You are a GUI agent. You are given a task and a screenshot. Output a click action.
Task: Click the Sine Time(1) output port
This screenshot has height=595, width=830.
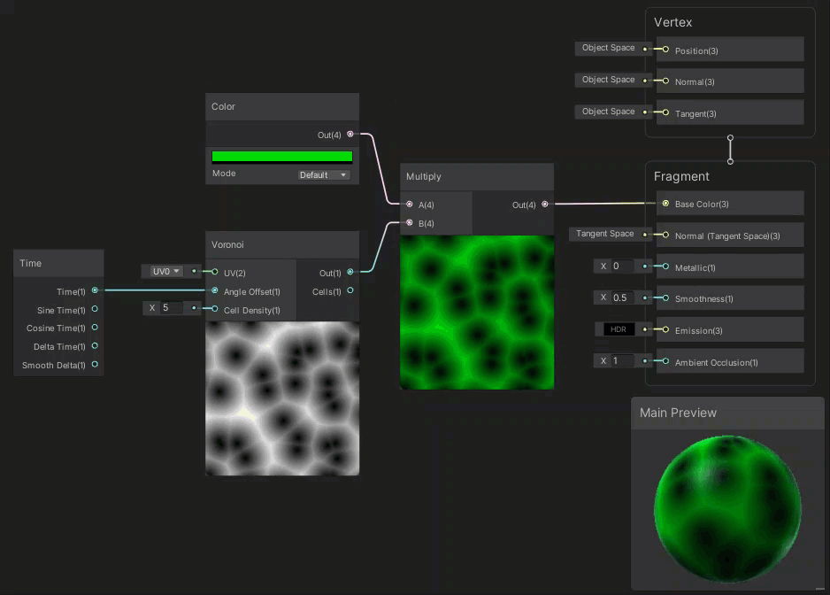coord(95,309)
